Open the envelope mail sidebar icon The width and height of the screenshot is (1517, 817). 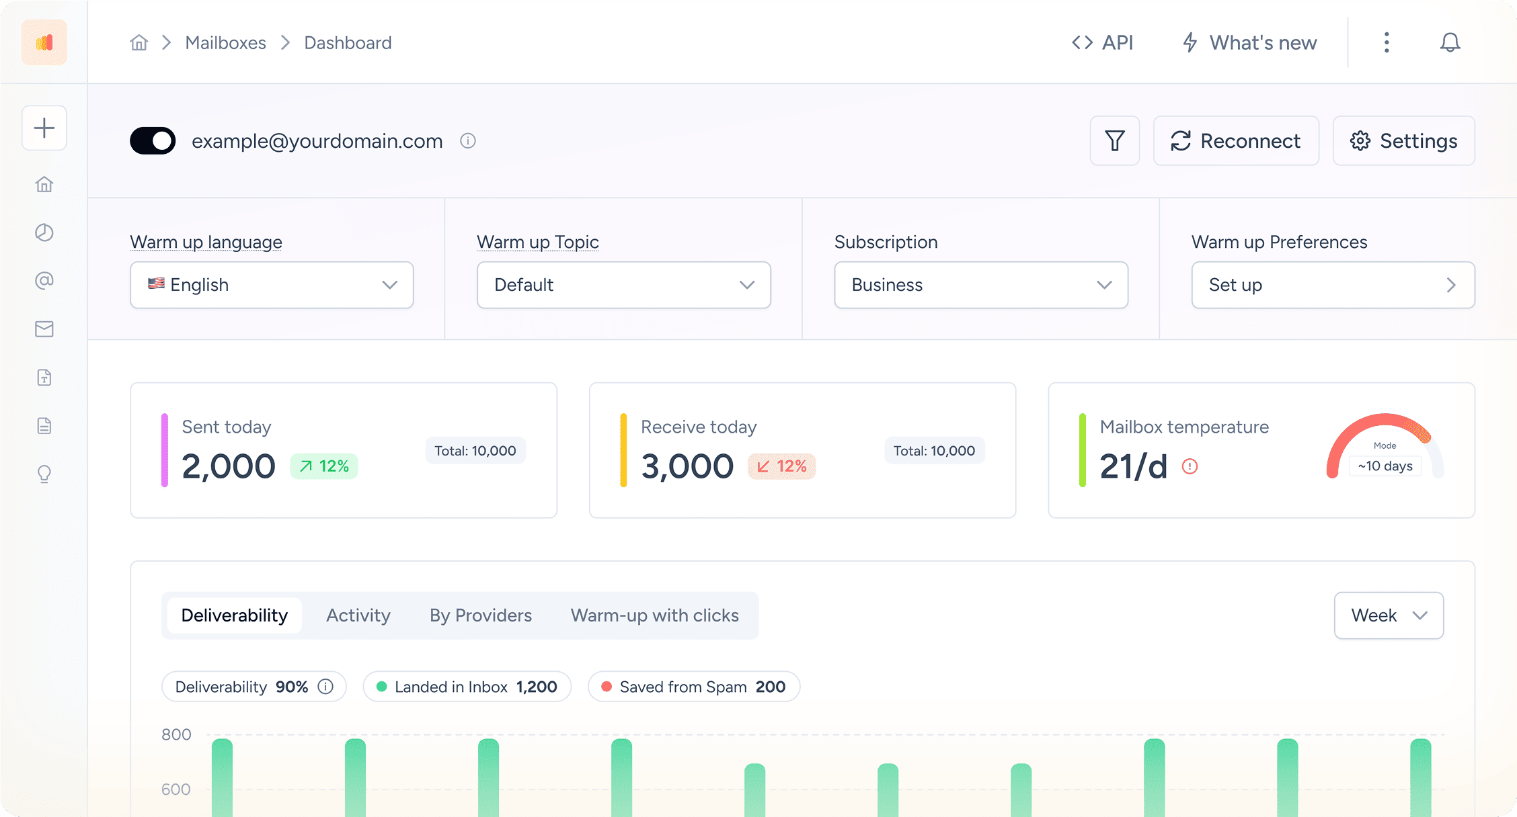44,329
